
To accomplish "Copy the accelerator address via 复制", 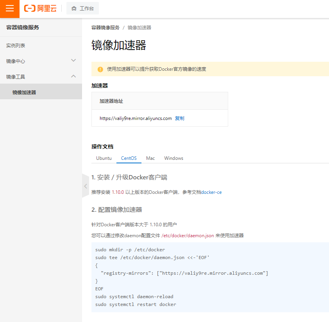I will [180, 118].
